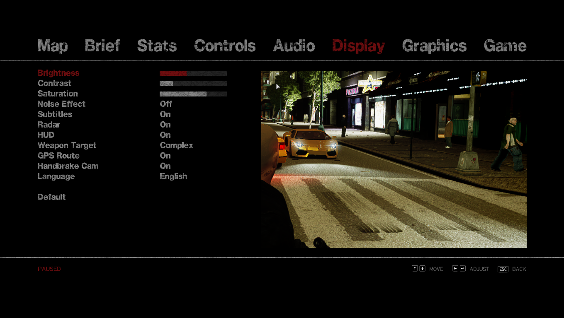Select the Handbrake Cam label
564x318 pixels.
68,166
